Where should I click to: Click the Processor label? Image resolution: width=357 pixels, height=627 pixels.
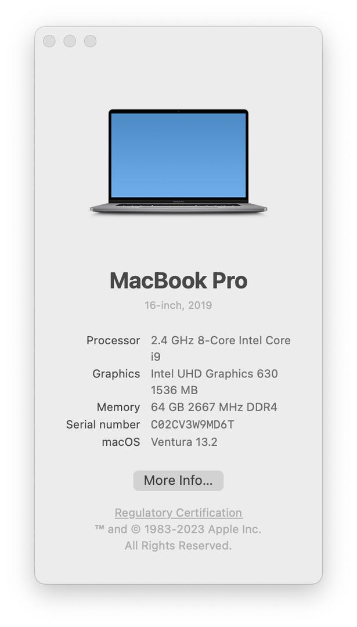point(113,340)
